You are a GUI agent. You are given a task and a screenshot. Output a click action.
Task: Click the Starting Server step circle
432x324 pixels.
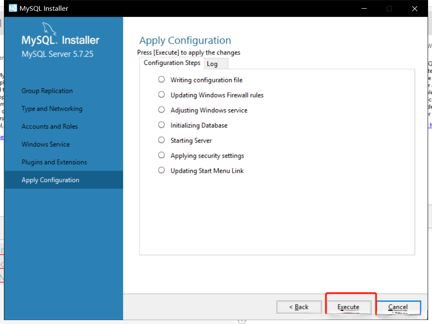point(162,140)
